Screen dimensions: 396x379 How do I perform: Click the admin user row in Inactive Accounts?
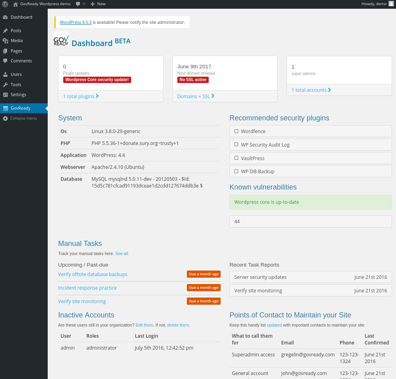pyautogui.click(x=139, y=348)
